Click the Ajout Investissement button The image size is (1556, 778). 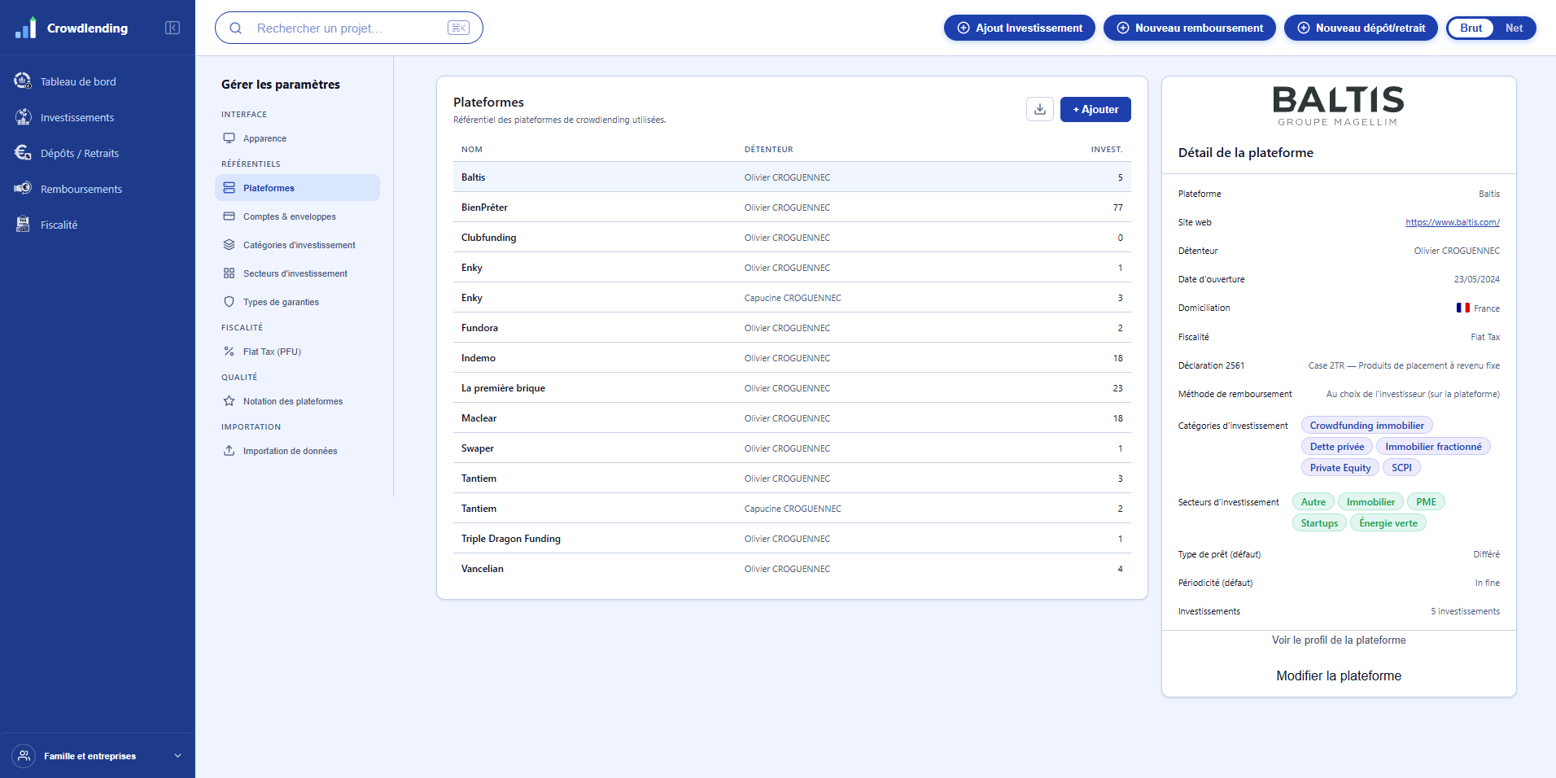(x=1020, y=28)
